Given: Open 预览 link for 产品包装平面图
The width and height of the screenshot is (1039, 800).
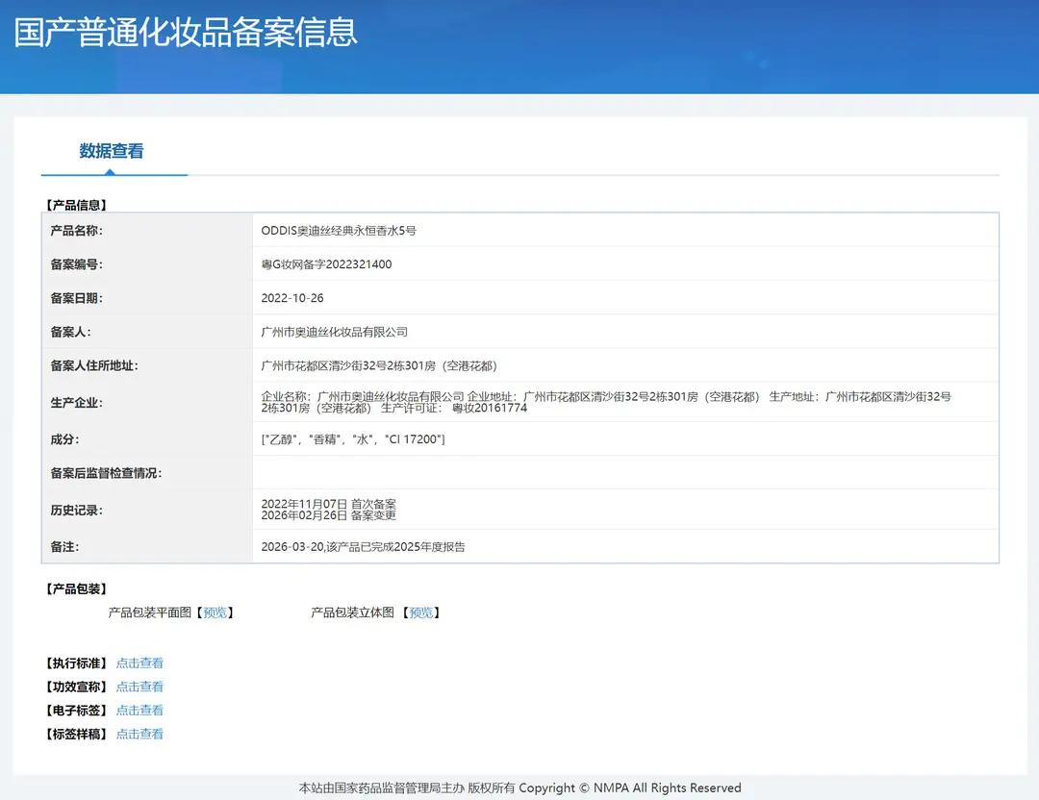Looking at the screenshot, I should point(215,612).
